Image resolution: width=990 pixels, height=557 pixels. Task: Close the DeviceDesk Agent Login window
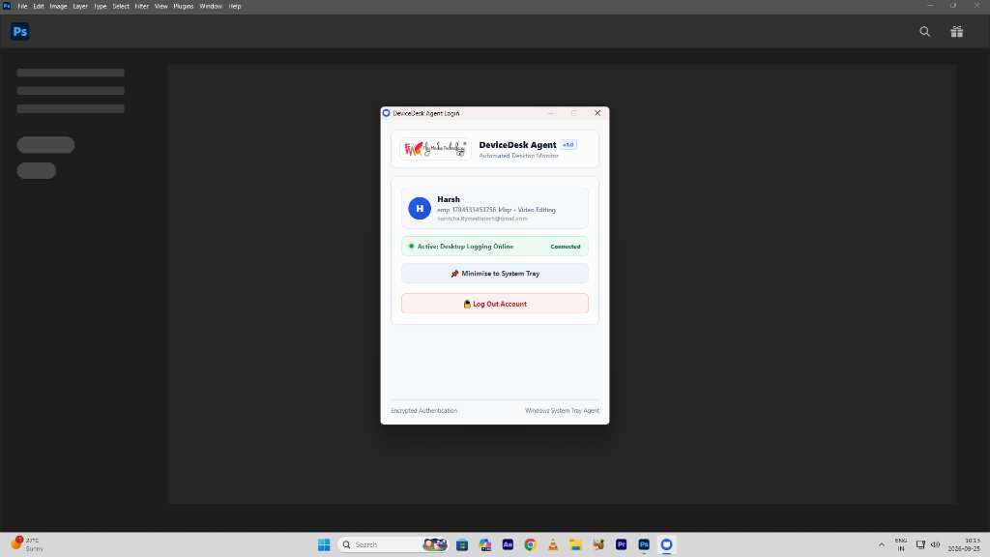pos(597,113)
